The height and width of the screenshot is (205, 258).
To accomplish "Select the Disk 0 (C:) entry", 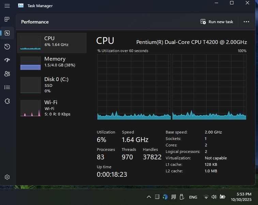I will 52,85.
